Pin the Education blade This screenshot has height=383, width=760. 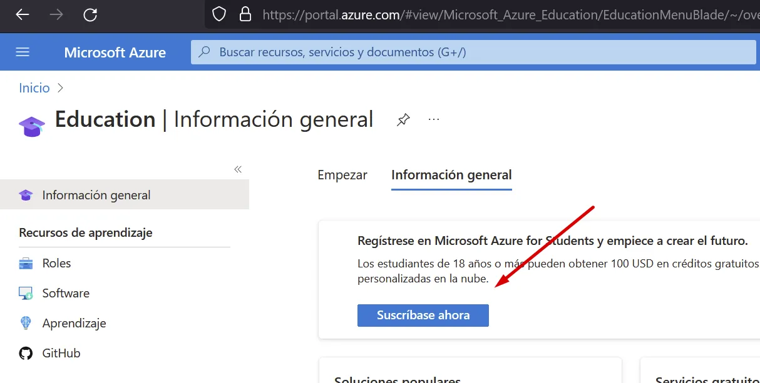(403, 119)
